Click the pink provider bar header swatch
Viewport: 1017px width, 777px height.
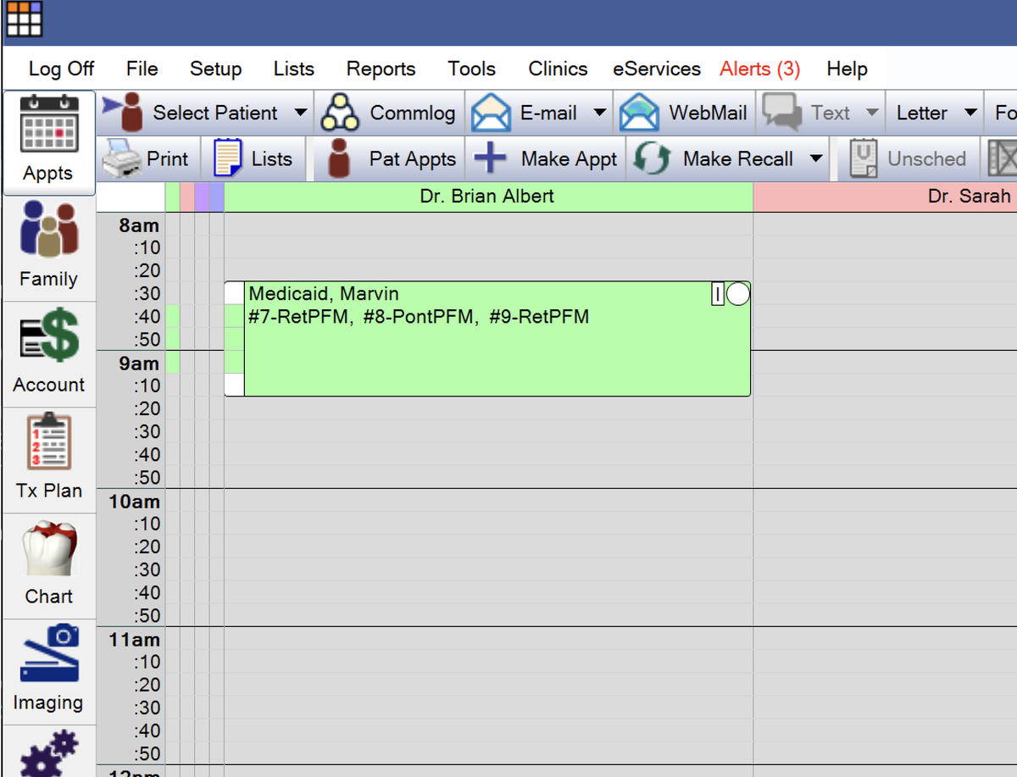187,197
